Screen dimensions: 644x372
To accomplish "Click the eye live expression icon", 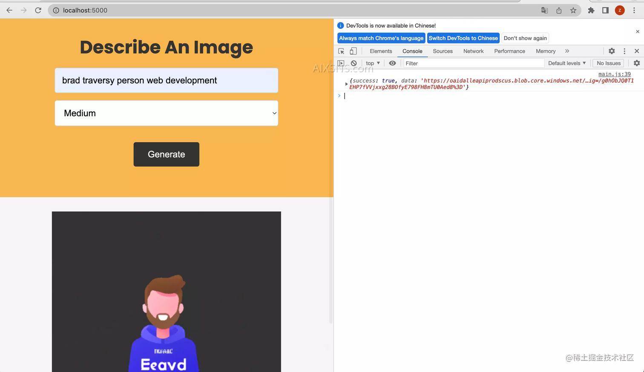I will 392,63.
